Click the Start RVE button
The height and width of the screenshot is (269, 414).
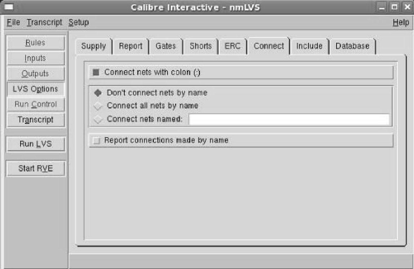pos(36,168)
